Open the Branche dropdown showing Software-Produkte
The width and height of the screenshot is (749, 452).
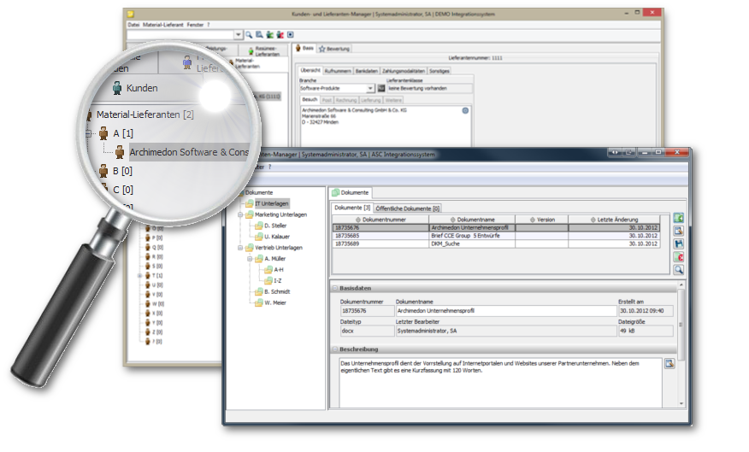(369, 88)
